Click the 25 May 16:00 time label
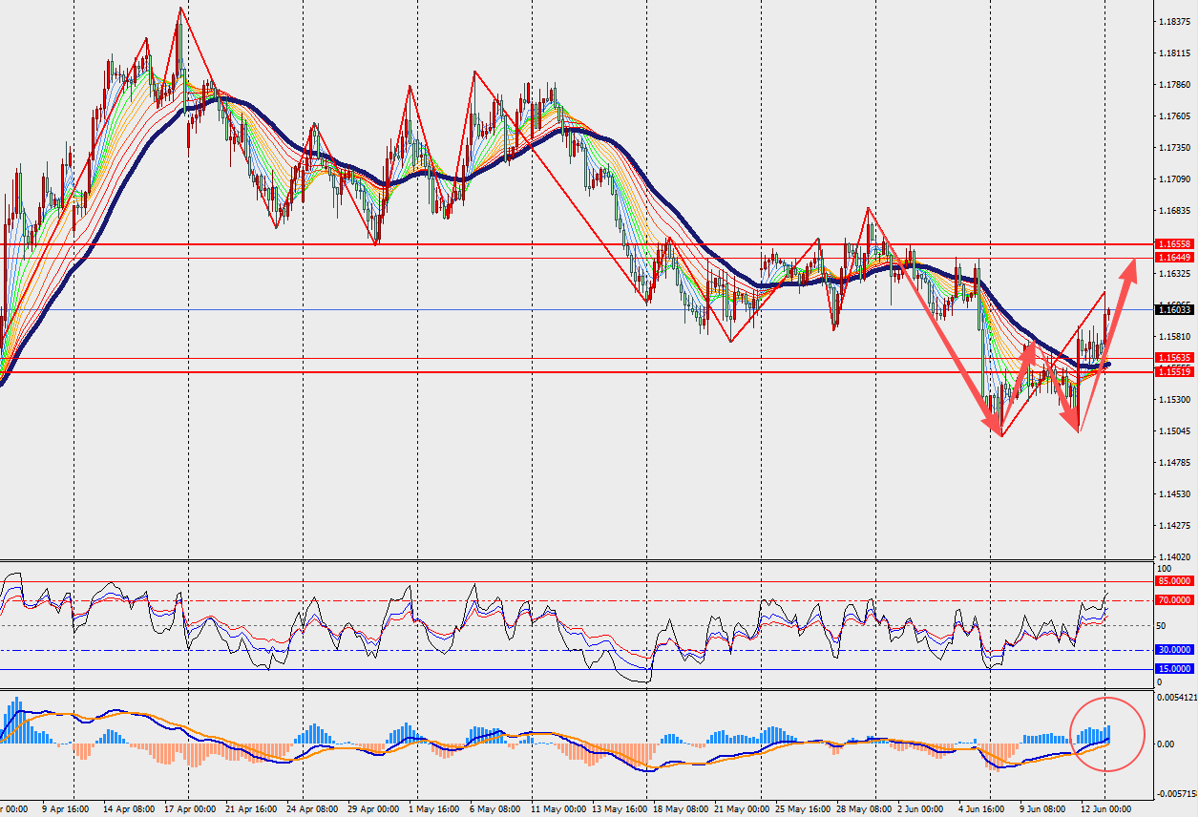Image resolution: width=1199 pixels, height=817 pixels. (801, 808)
